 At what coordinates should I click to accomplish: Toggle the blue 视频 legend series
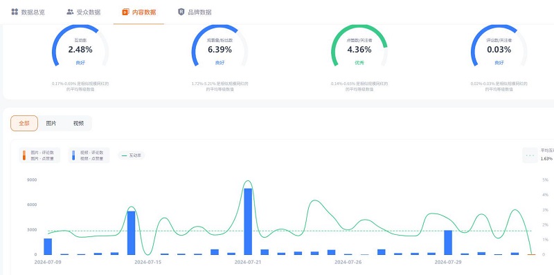[x=89, y=155]
